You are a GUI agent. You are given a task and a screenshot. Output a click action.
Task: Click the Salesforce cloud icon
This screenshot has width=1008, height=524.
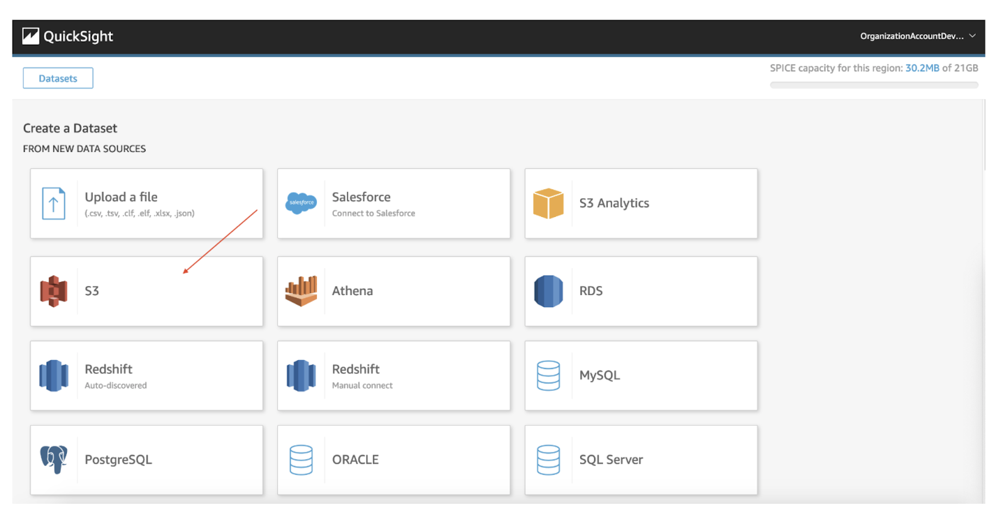coord(301,203)
